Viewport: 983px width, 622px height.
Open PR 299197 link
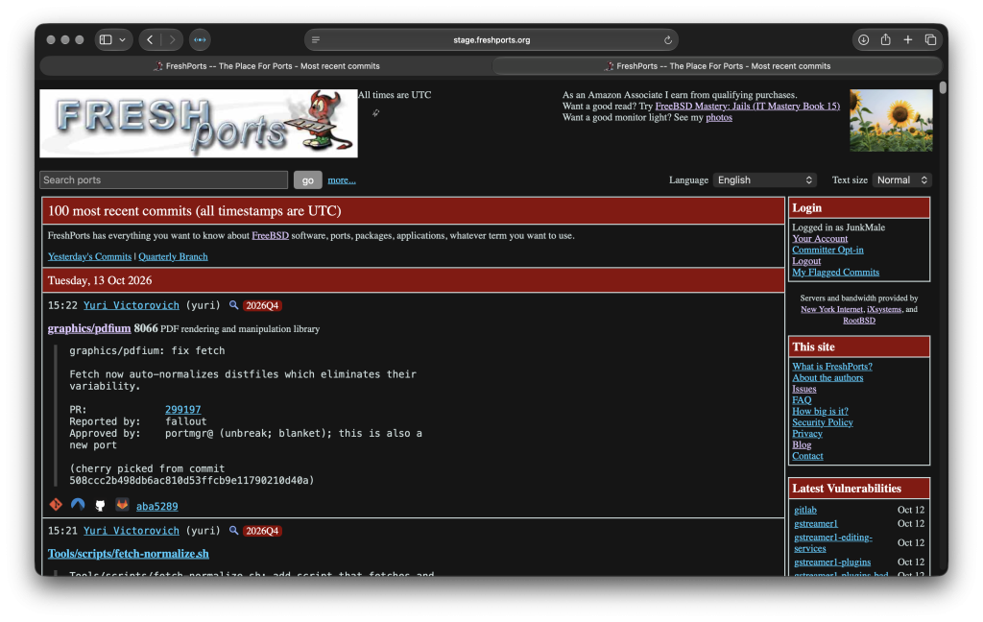click(x=183, y=410)
